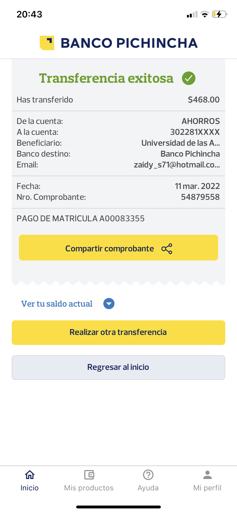Open the Mi perfil person icon

tap(208, 475)
